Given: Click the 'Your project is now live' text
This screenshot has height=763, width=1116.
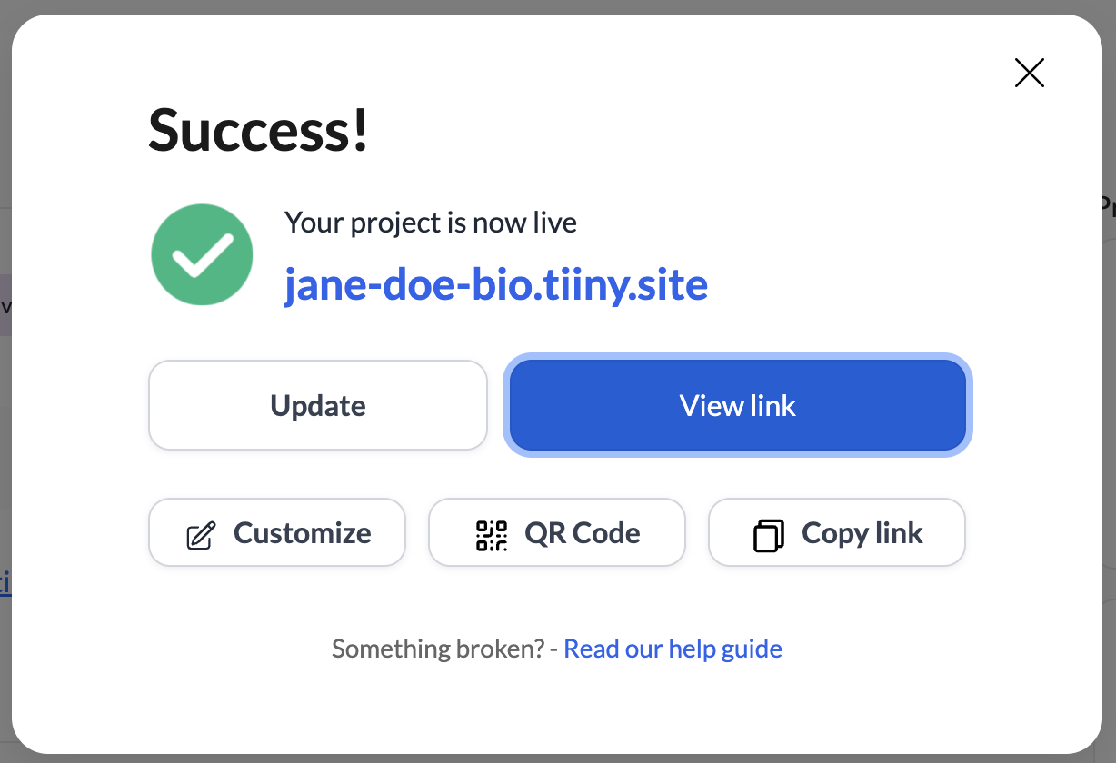Looking at the screenshot, I should pyautogui.click(x=431, y=223).
